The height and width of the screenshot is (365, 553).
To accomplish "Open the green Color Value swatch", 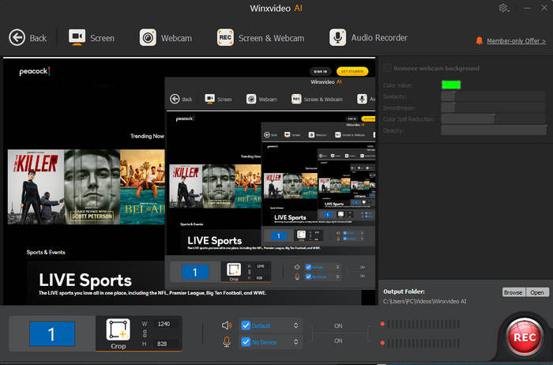I will [x=451, y=85].
